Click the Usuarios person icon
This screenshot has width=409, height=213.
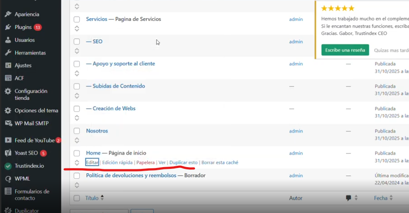coord(8,40)
